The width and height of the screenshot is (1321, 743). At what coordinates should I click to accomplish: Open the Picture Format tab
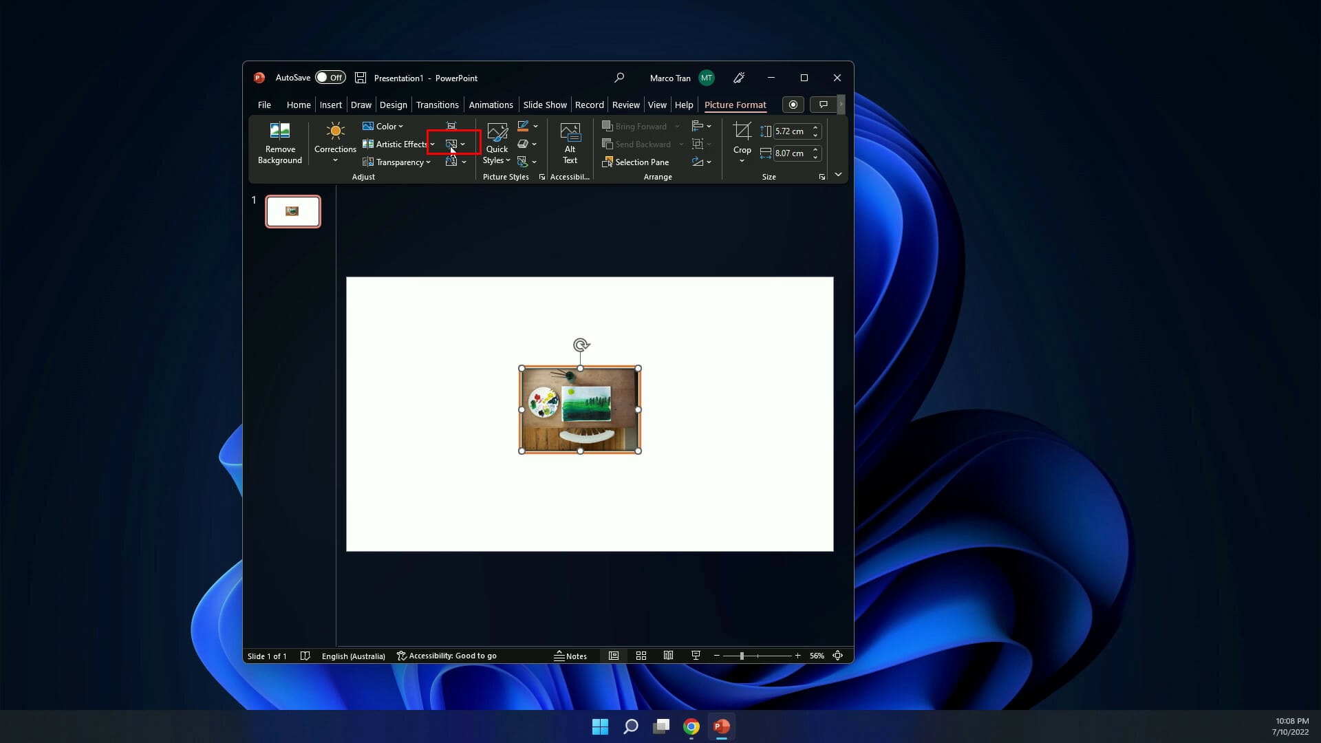[735, 105]
